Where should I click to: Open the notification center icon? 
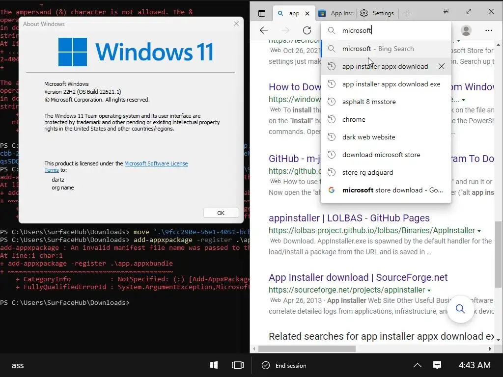pos(437,365)
